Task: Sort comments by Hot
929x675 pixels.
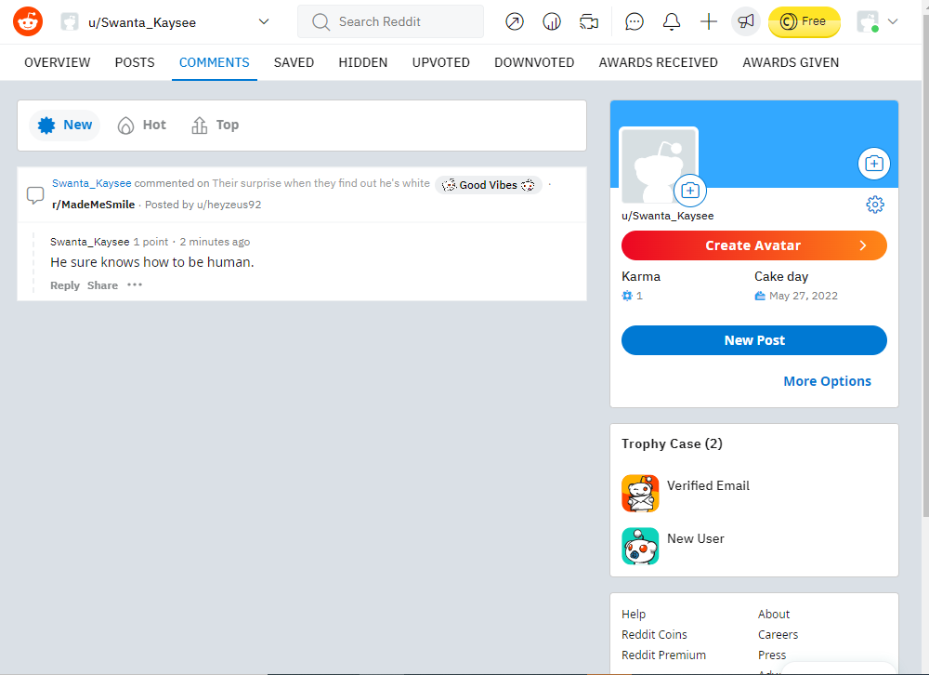Action: (142, 125)
